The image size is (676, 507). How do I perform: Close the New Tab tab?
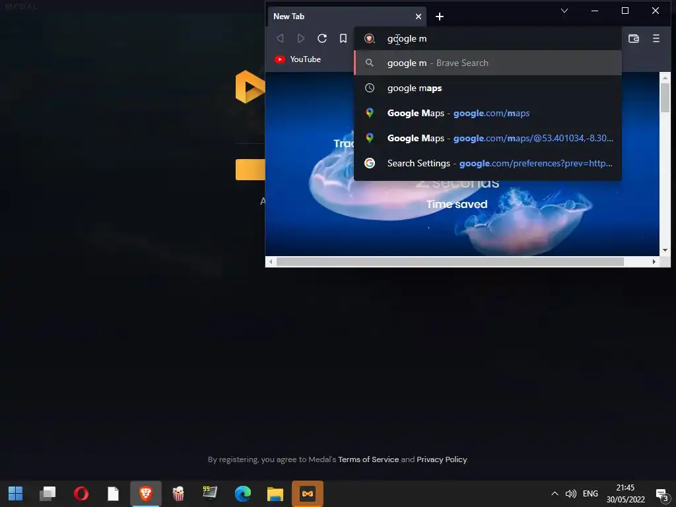click(x=418, y=17)
